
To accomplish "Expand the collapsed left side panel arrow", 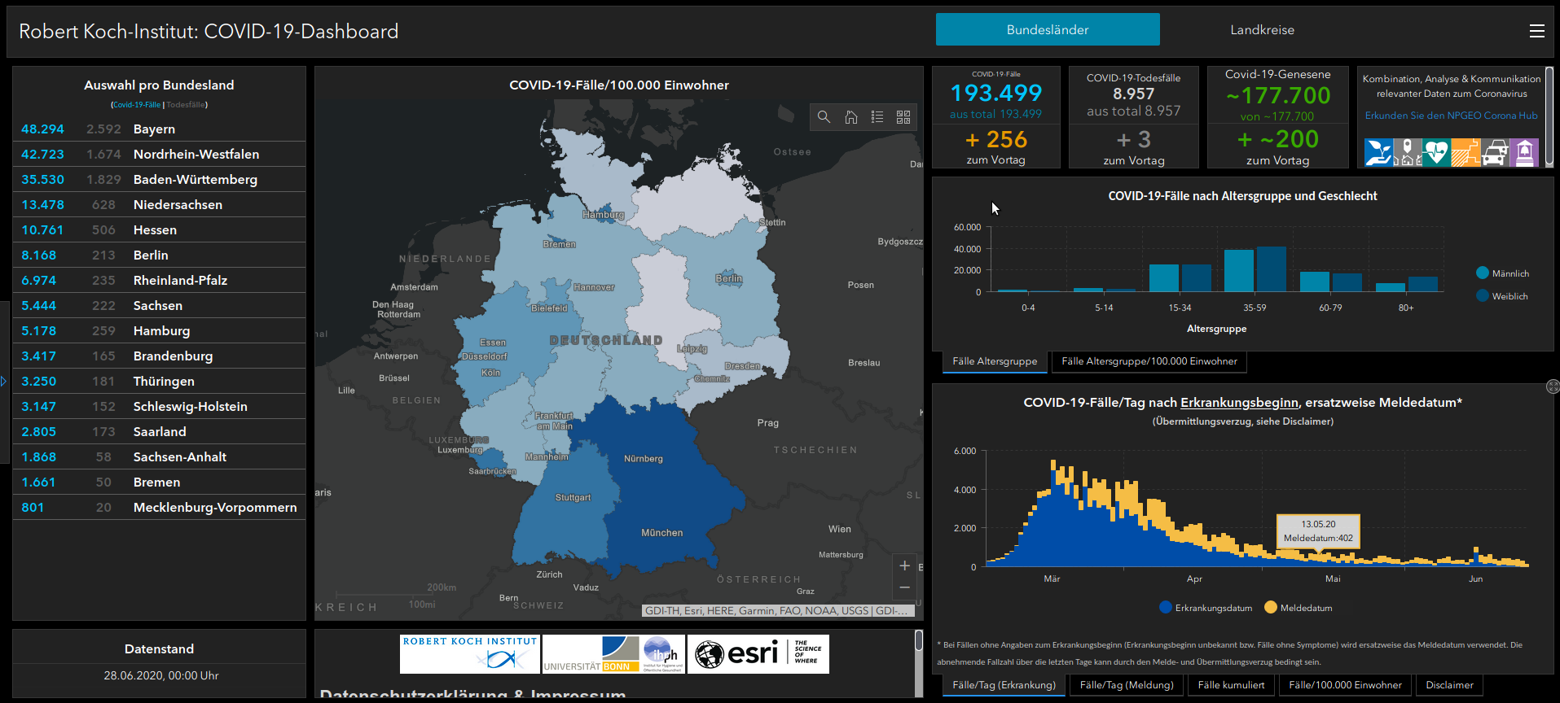I will (4, 381).
